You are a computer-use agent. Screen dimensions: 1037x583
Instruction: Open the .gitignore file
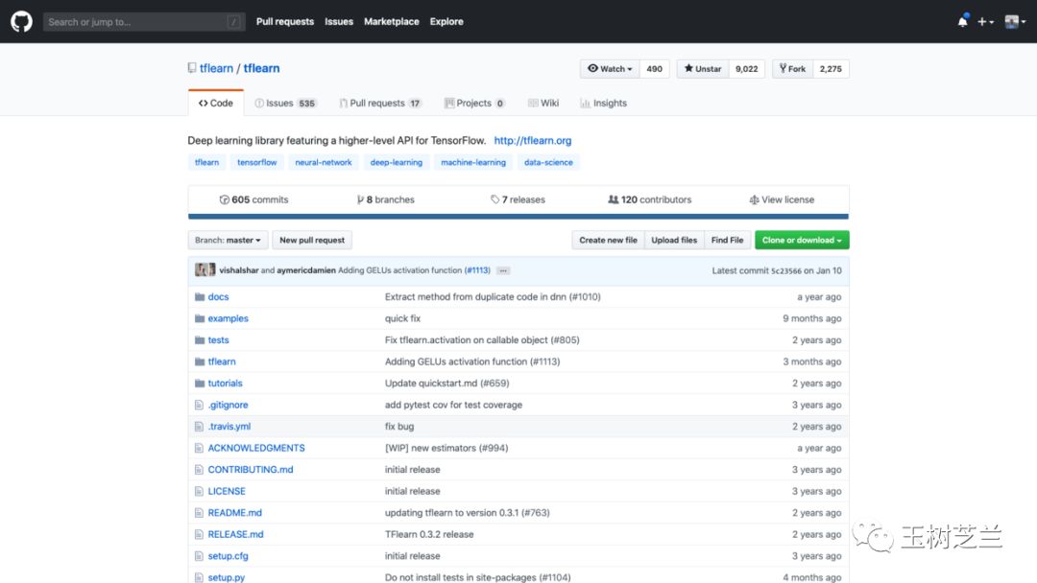pyautogui.click(x=229, y=405)
